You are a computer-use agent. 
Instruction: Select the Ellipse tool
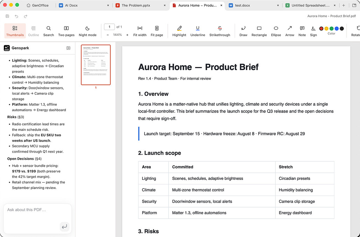click(276, 31)
